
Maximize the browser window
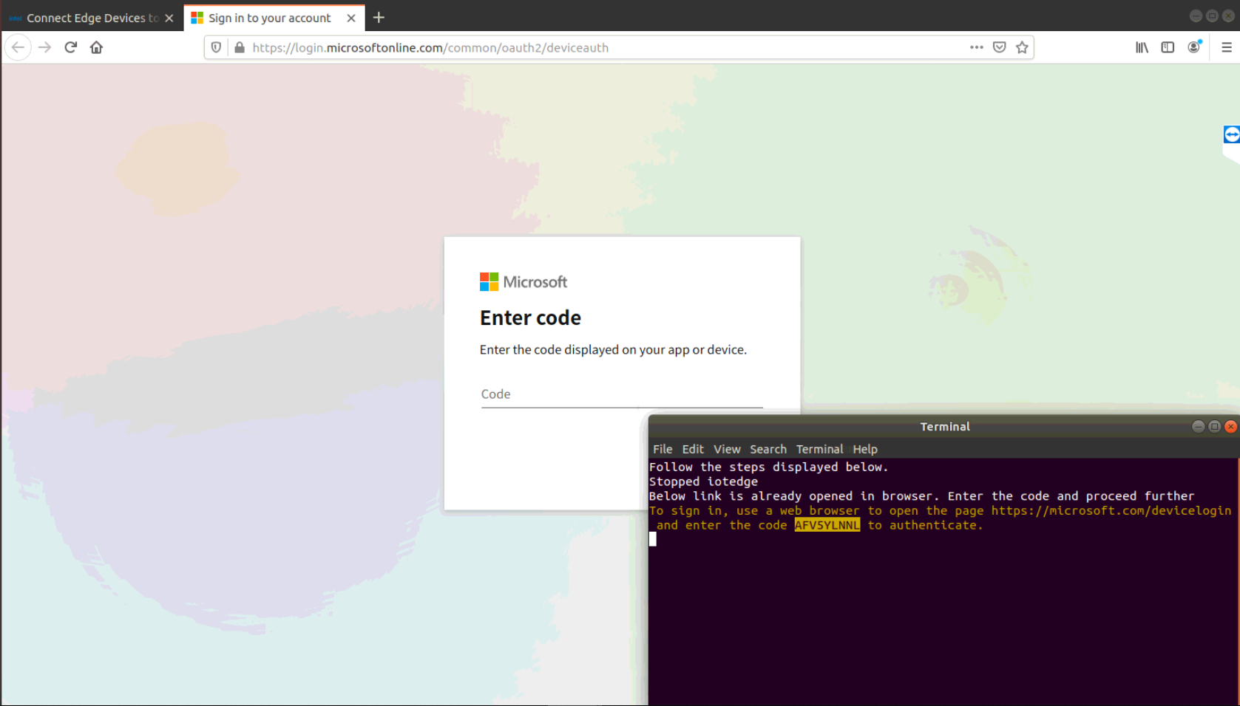click(x=1212, y=16)
